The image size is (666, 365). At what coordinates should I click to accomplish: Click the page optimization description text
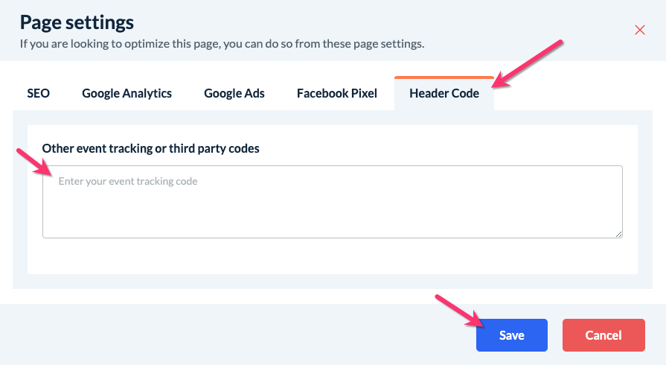(x=222, y=43)
